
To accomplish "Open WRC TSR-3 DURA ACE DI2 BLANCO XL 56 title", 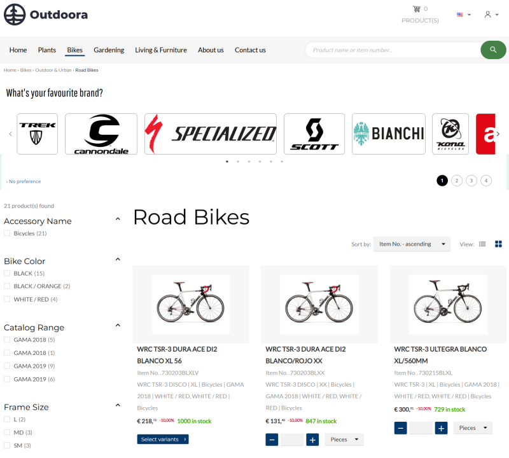I will click(177, 355).
